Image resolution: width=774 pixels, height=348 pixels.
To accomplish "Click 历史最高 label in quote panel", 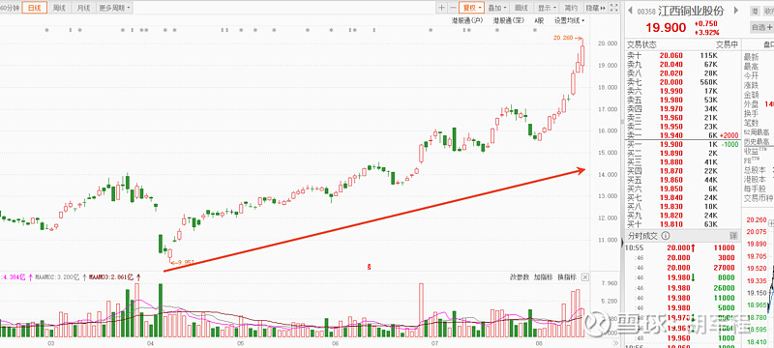I will [757, 141].
